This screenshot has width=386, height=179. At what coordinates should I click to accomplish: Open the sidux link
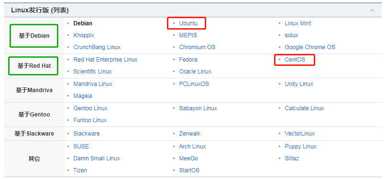(291, 35)
